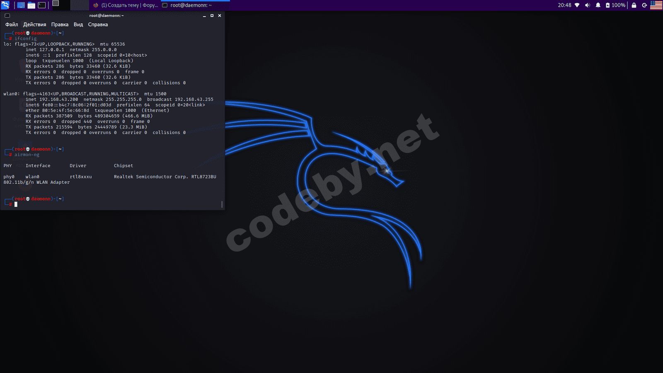Click the '(Local Loopback)' text

pyautogui.click(x=111, y=61)
